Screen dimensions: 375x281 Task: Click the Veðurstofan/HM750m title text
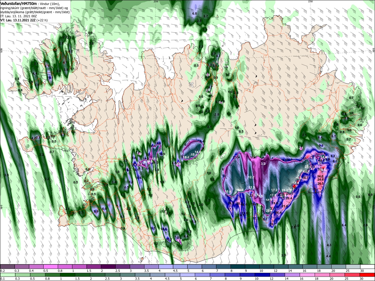point(18,3)
